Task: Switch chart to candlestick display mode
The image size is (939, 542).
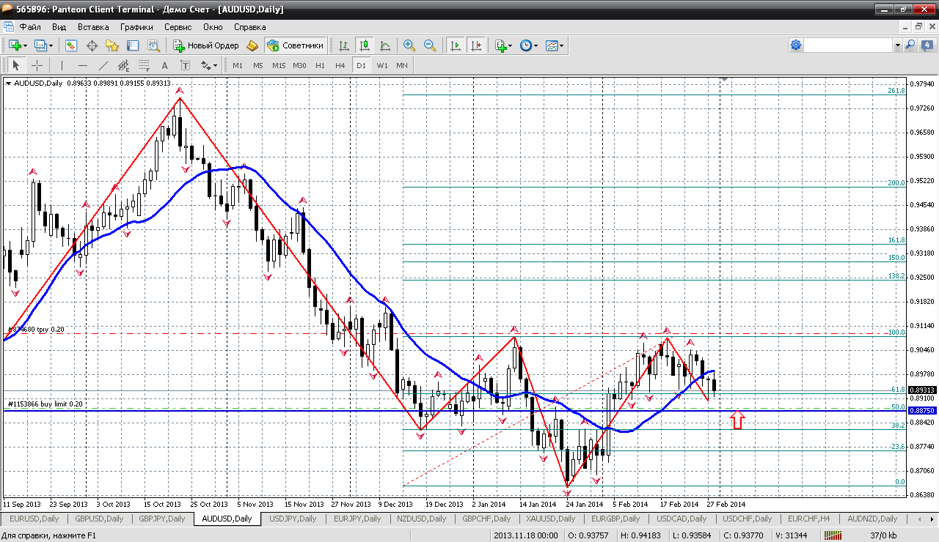Action: [365, 45]
